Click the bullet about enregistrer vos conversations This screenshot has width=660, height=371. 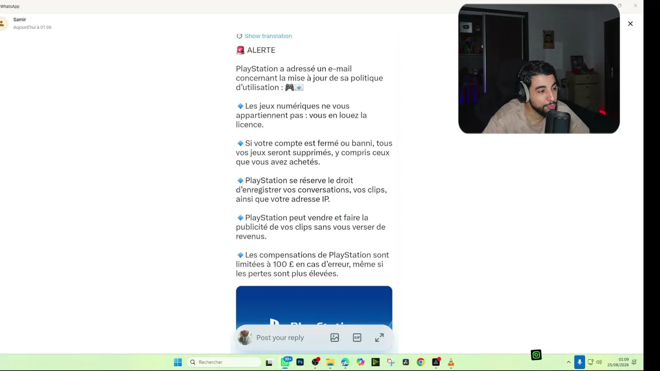(x=311, y=190)
